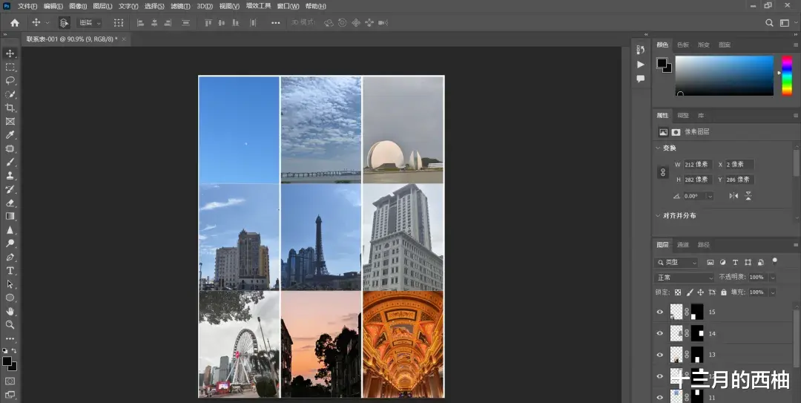The width and height of the screenshot is (801, 403).
Task: Select the Eyedropper tool
Action: tap(10, 135)
